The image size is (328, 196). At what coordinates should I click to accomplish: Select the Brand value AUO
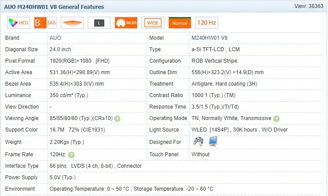tap(55, 38)
